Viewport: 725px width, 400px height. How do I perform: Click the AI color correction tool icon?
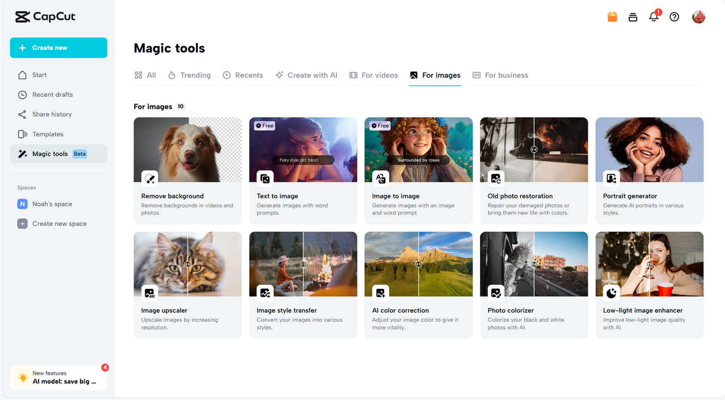[381, 293]
